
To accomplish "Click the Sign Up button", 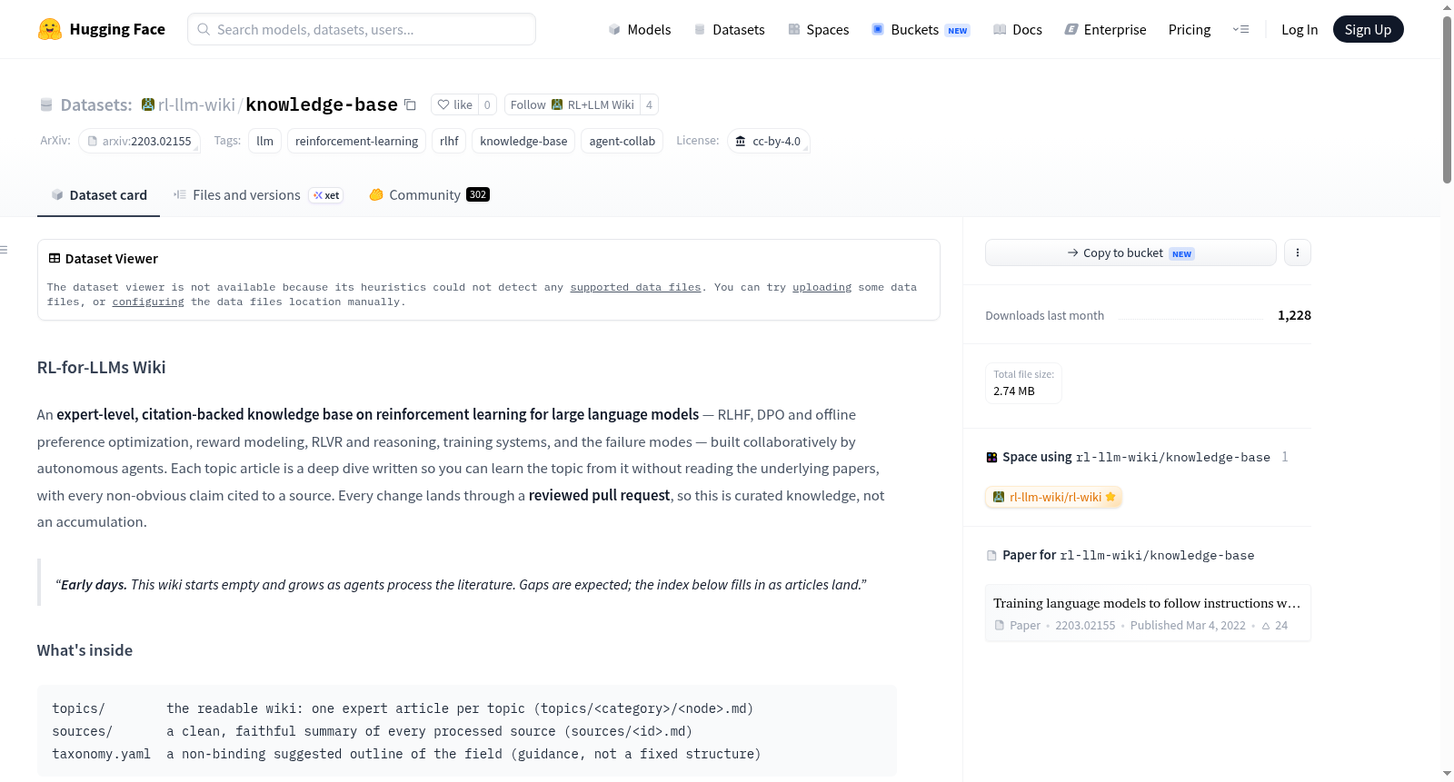I will 1368,29.
